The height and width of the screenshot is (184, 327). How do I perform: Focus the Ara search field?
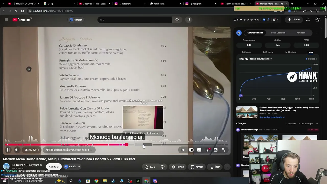134,20
